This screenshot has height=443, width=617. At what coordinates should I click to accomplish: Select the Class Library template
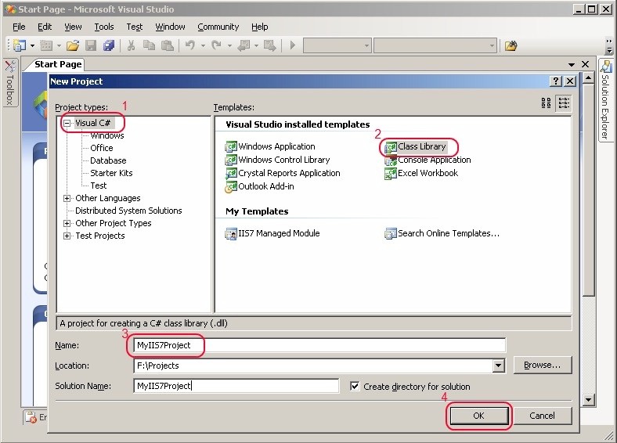(x=416, y=146)
